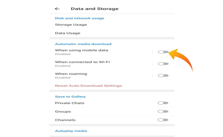The image size is (223, 137).
Task: Open Storage Usage
Action: tap(71, 25)
